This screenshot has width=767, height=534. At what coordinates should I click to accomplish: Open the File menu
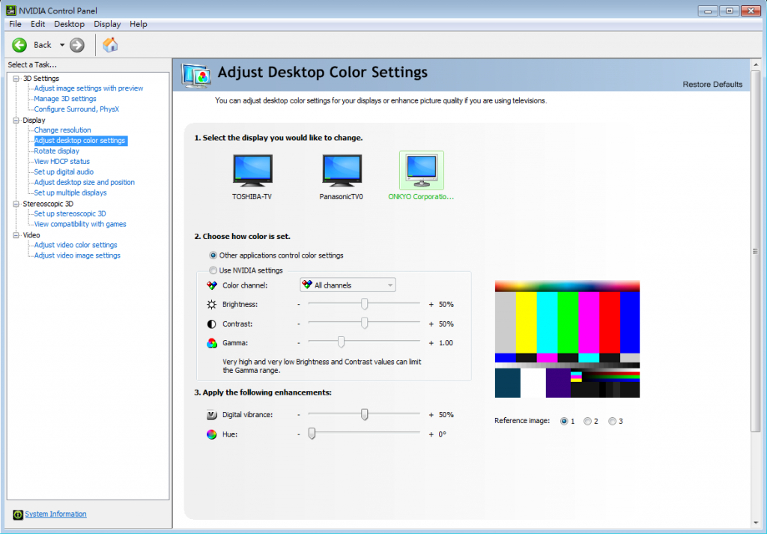coord(15,24)
